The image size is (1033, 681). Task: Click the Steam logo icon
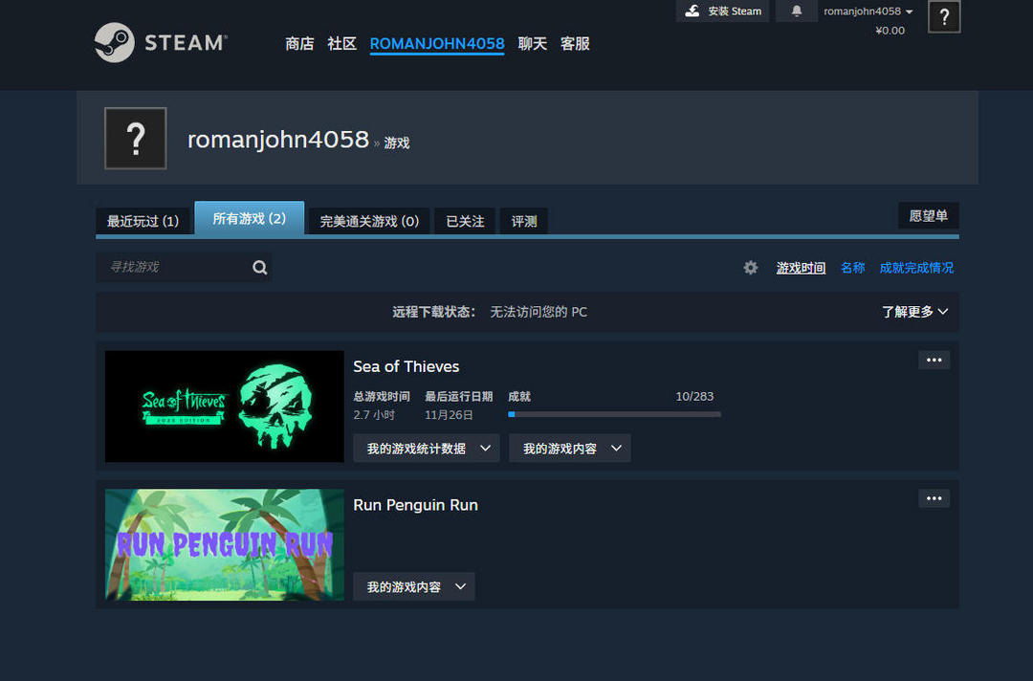(x=115, y=43)
